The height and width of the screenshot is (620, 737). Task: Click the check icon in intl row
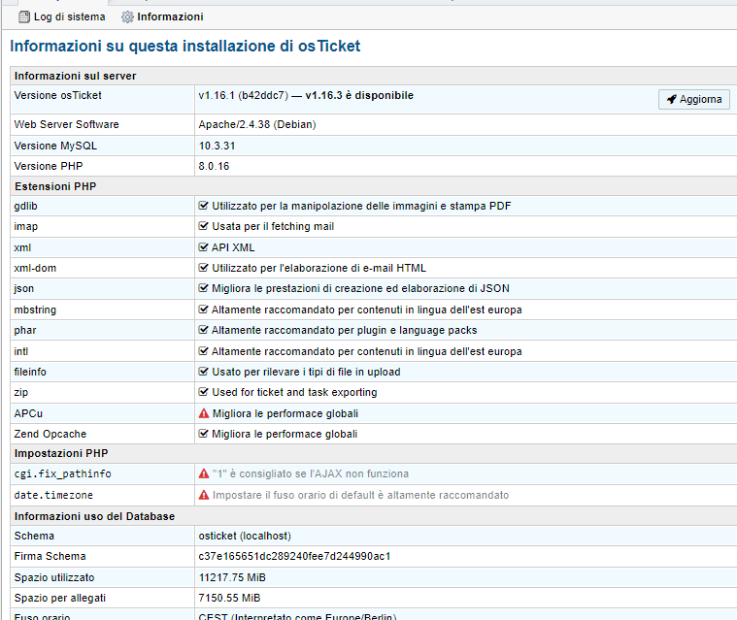point(203,351)
